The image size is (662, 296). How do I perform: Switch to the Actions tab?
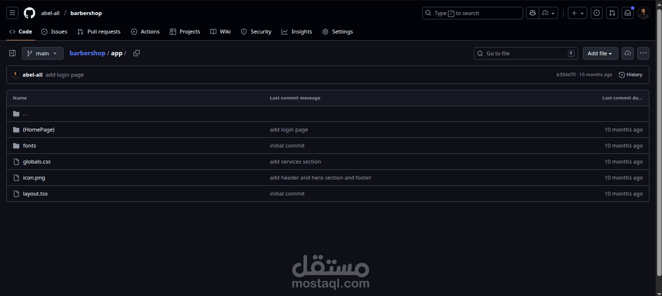(145, 32)
